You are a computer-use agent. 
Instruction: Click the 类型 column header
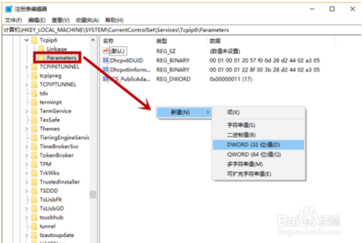(x=162, y=41)
